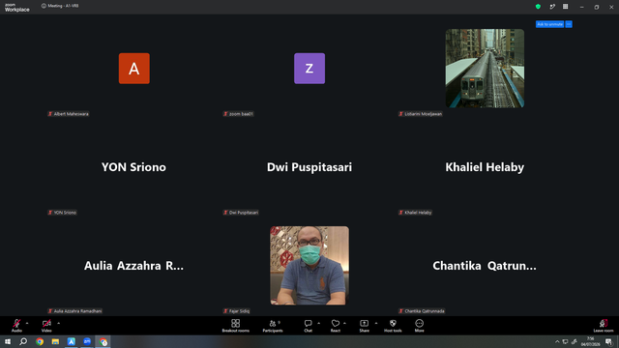The image size is (619, 348).
Task: Select the train photo participant tile
Action: click(485, 69)
